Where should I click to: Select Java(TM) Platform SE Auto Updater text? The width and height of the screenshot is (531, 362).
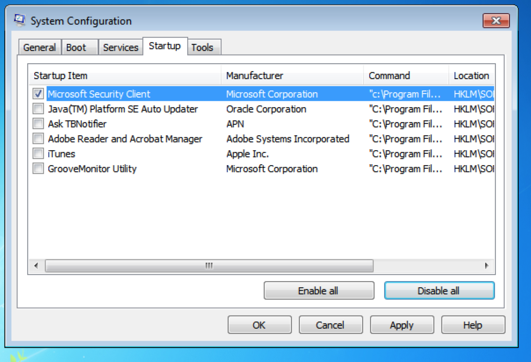pos(123,109)
